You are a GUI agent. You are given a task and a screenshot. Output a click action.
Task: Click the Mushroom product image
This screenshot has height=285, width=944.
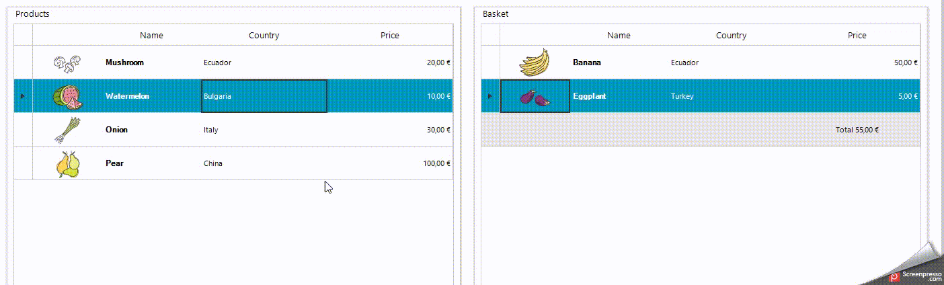point(67,63)
